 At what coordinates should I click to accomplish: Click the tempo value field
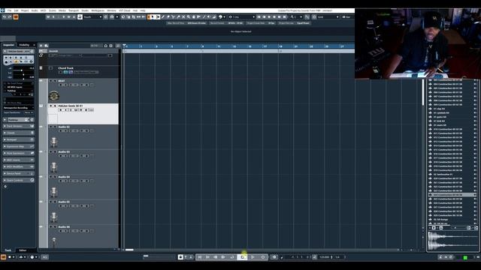click(324, 257)
